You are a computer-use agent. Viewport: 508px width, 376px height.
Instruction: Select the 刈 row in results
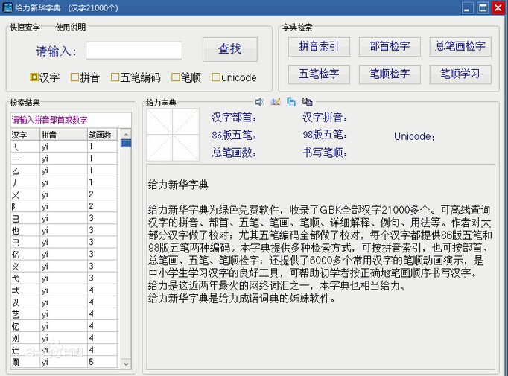(x=64, y=338)
